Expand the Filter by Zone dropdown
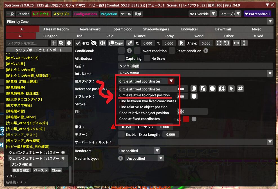The image size is (278, 189). coord(270,21)
